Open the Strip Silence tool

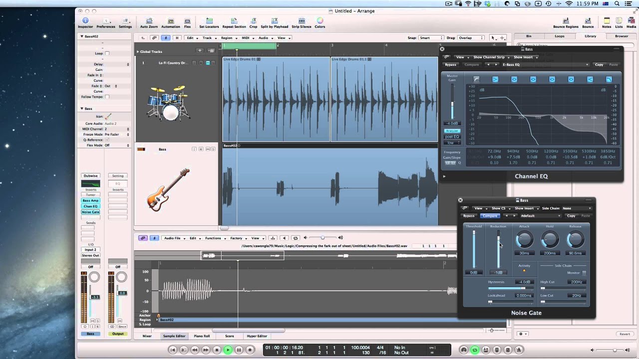click(x=301, y=23)
